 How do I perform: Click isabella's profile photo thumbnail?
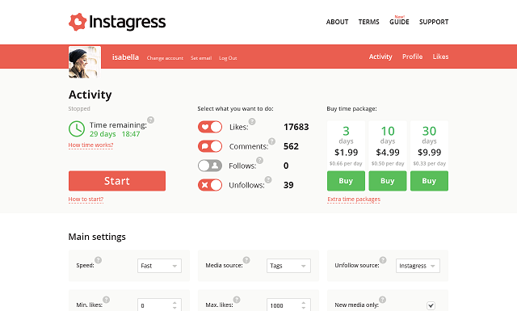84,62
